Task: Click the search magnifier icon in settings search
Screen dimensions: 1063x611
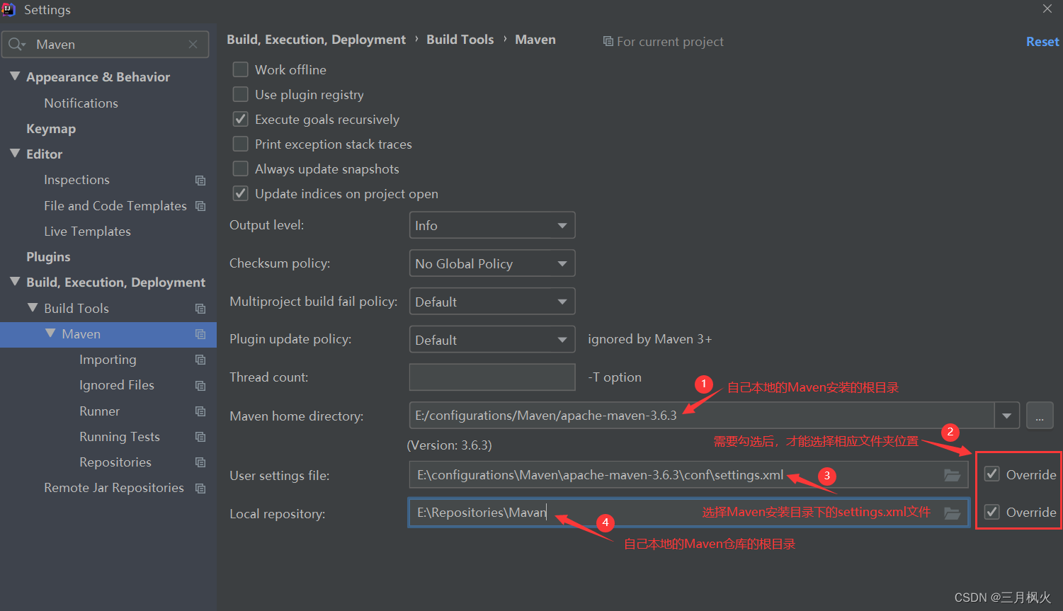Action: [x=17, y=45]
